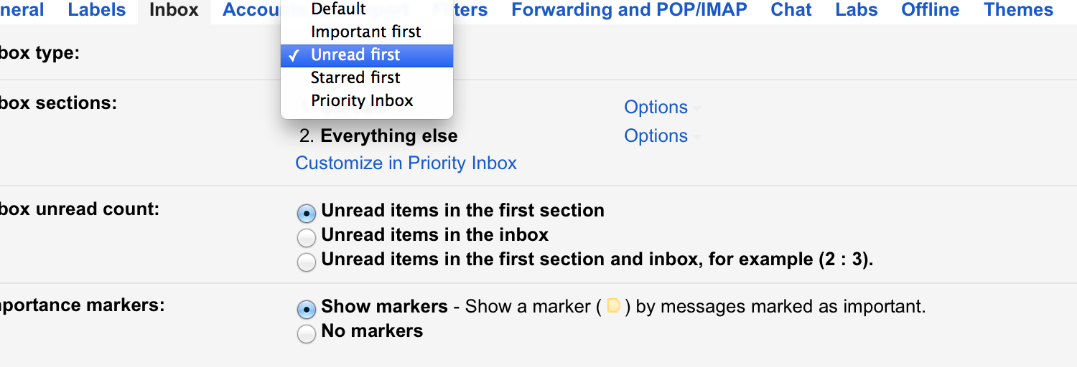
Task: Enable the Show markers option
Action: (307, 309)
